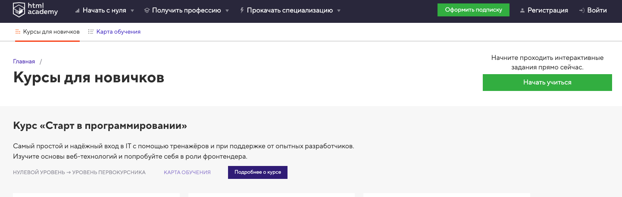Click the lightning icon beside Прокачать специализацию
Image resolution: width=622 pixels, height=197 pixels.
(242, 10)
